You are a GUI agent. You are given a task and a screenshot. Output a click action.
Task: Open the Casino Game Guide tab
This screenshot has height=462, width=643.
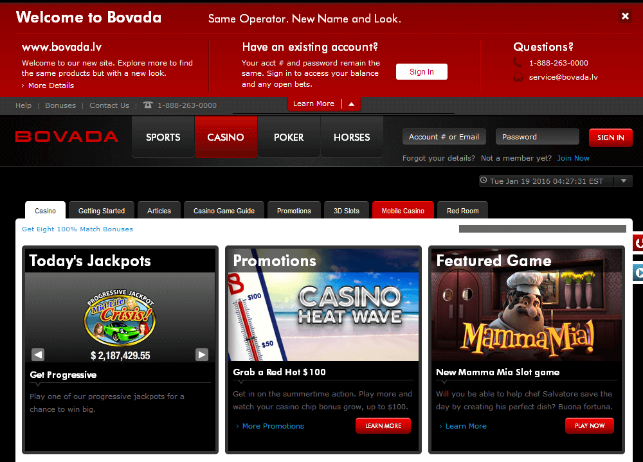(x=224, y=209)
